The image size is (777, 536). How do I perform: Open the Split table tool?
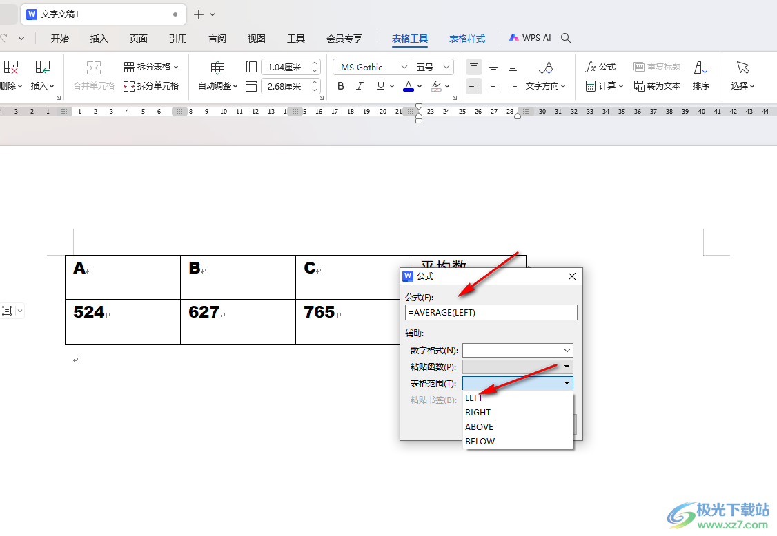tap(150, 66)
